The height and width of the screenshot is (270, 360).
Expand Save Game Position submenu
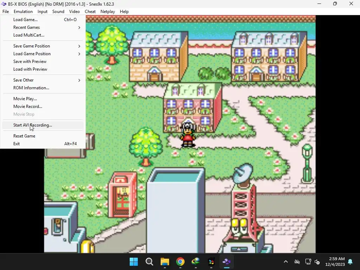tap(43, 46)
